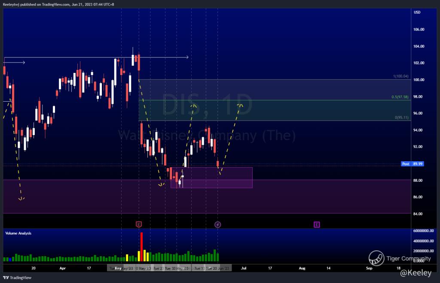440x283 pixels.
Task: Click the 94.00 price axis label
Action: pos(419,130)
